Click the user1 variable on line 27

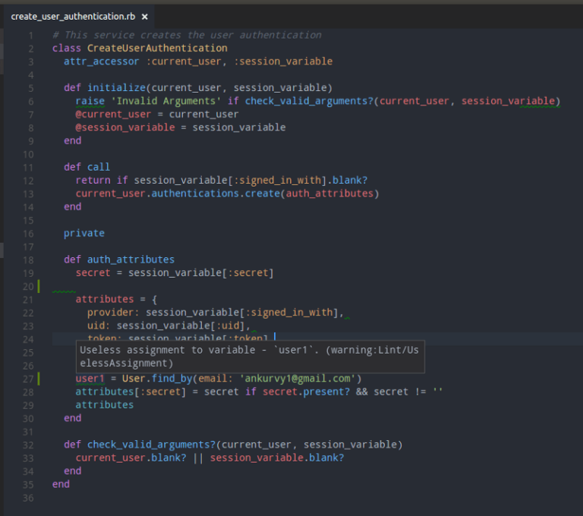90,379
